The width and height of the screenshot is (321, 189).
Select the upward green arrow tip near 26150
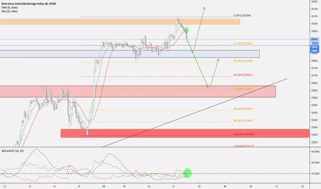(x=204, y=8)
